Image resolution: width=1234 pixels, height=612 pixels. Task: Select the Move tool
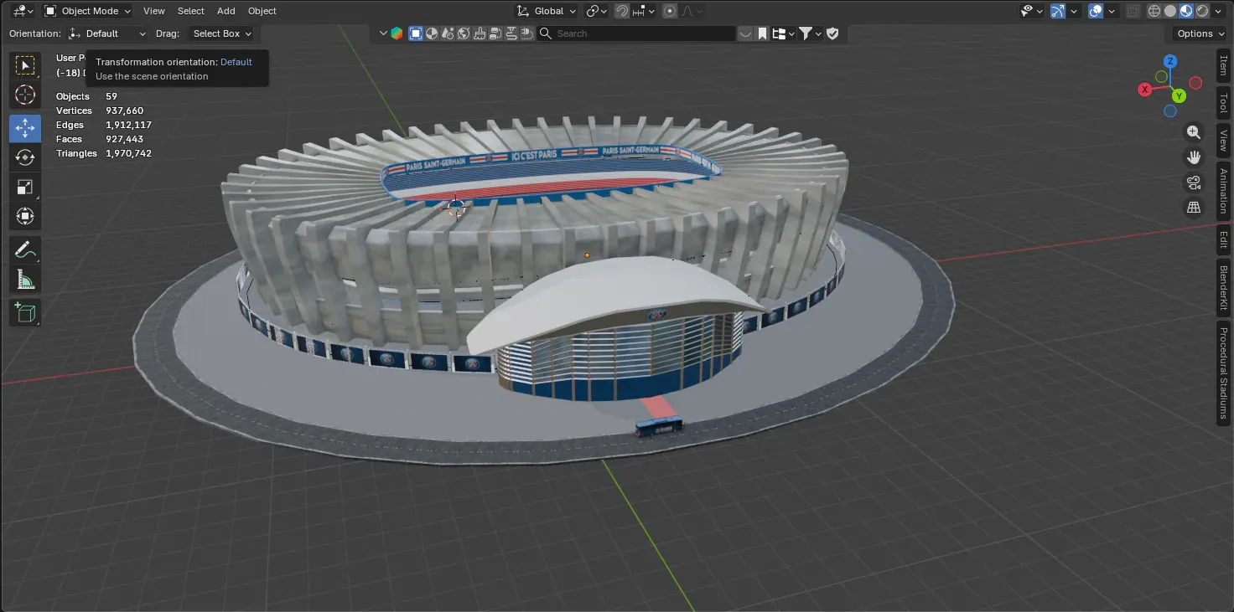25,128
